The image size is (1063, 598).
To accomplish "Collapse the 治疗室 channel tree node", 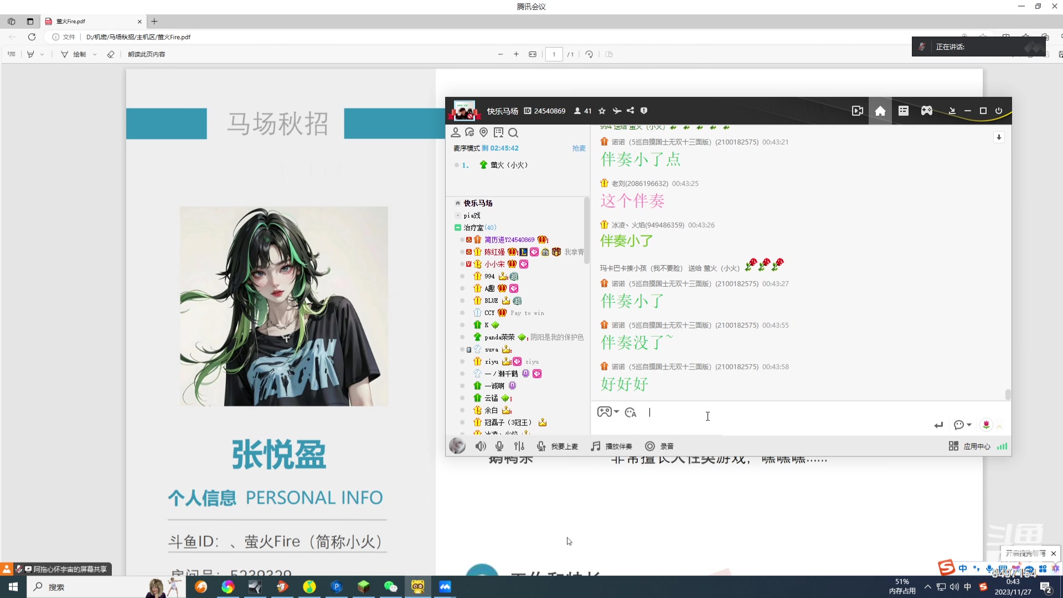I will tap(458, 228).
